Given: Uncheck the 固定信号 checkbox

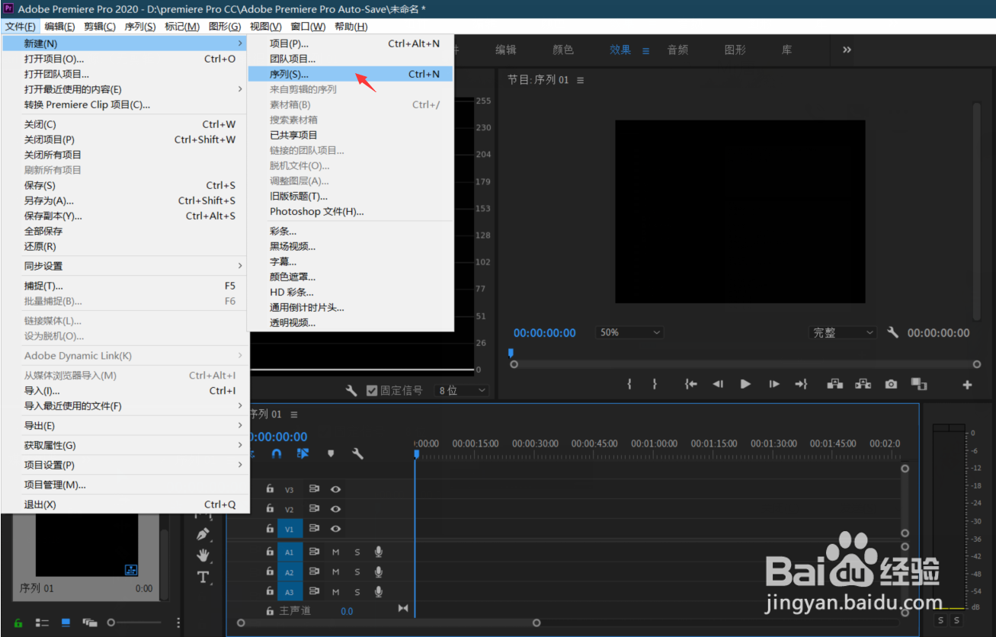Looking at the screenshot, I should click(x=372, y=390).
